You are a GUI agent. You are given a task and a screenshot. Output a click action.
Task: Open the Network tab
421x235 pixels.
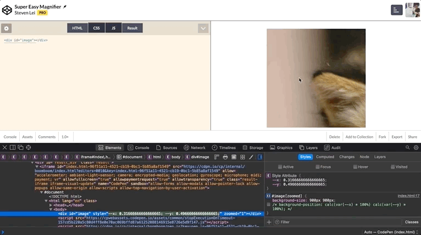[x=195, y=148]
